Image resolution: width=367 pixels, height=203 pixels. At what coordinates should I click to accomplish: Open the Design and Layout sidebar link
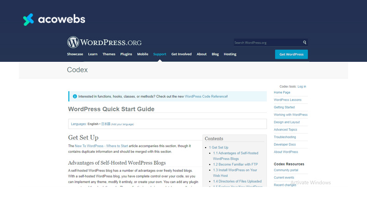(x=287, y=122)
